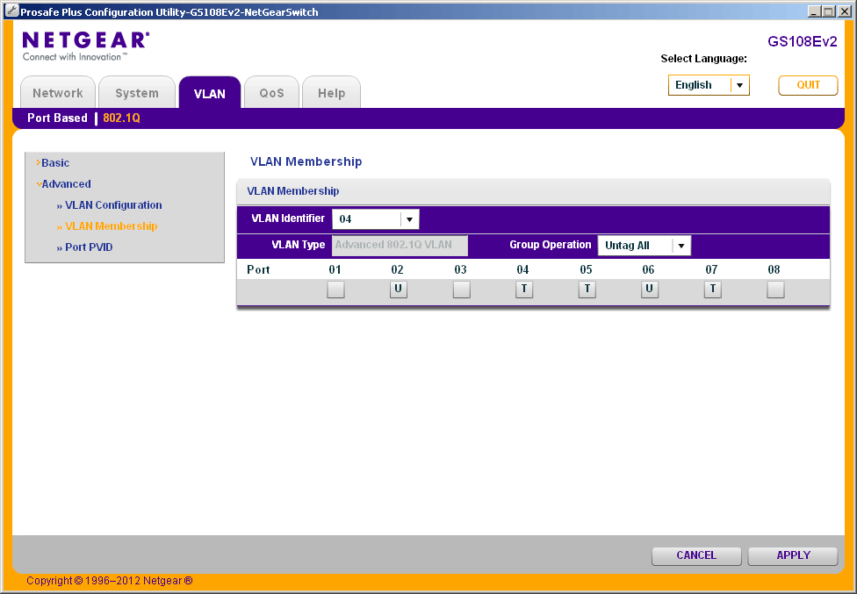The width and height of the screenshot is (857, 594).
Task: Toggle VLAN membership for port 03
Action: (461, 290)
